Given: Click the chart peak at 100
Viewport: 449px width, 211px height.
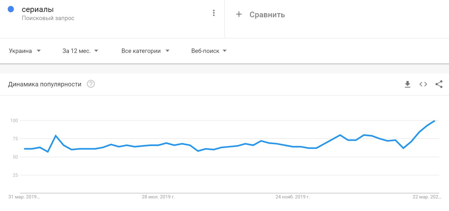Looking at the screenshot, I should click(x=434, y=121).
